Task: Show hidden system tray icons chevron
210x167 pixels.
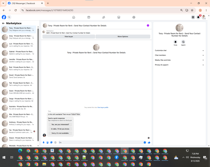Action: click(183, 157)
